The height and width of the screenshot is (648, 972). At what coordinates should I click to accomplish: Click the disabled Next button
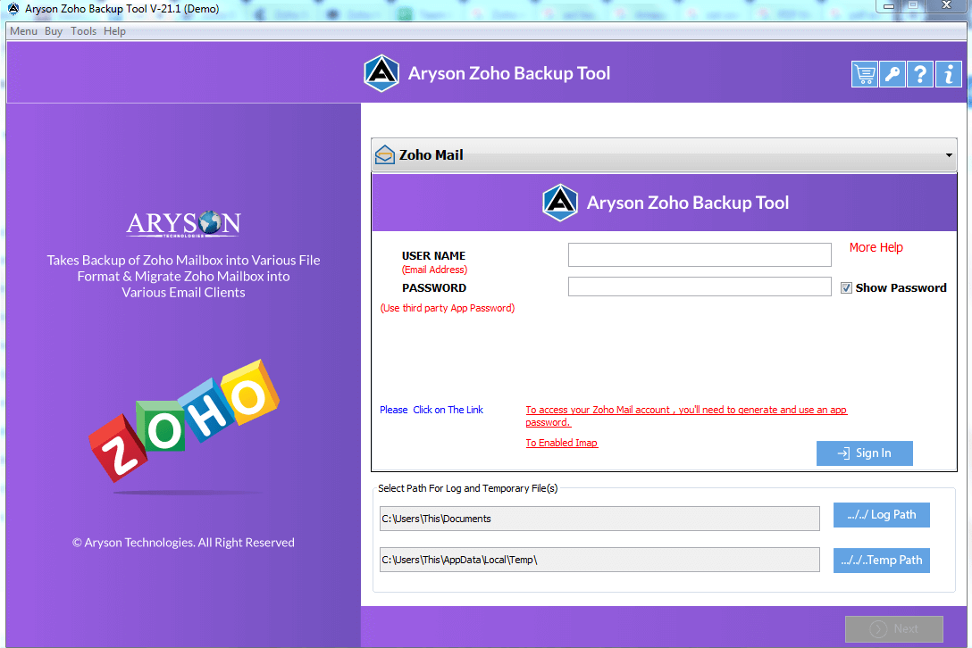[x=894, y=628]
